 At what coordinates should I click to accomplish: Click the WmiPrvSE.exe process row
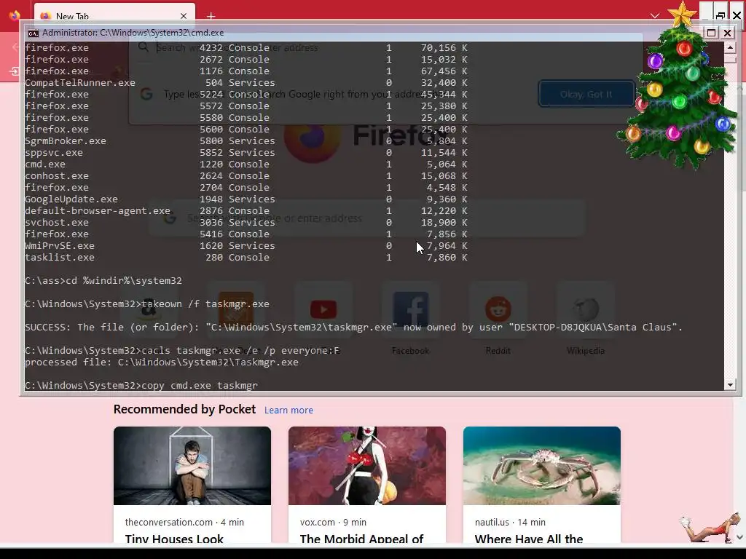(246, 246)
